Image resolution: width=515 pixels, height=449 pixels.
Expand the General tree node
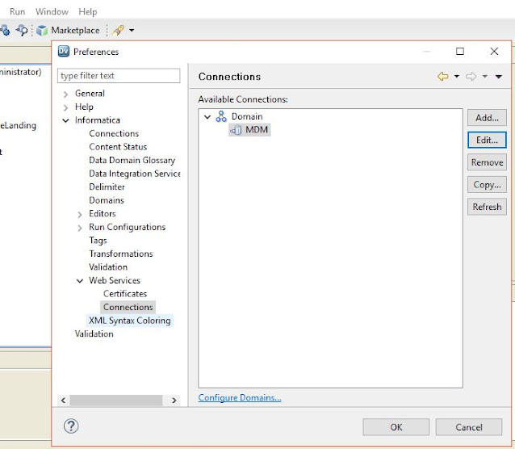tap(65, 94)
